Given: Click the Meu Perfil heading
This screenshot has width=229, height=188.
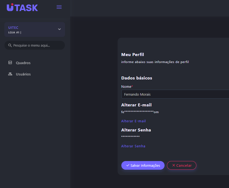Looking at the screenshot, I should [x=133, y=55].
